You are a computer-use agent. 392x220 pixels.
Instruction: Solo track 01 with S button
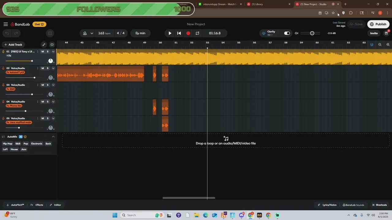coord(47,52)
